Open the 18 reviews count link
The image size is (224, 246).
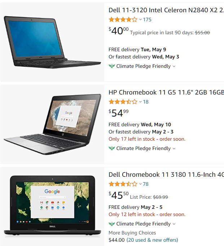(146, 102)
